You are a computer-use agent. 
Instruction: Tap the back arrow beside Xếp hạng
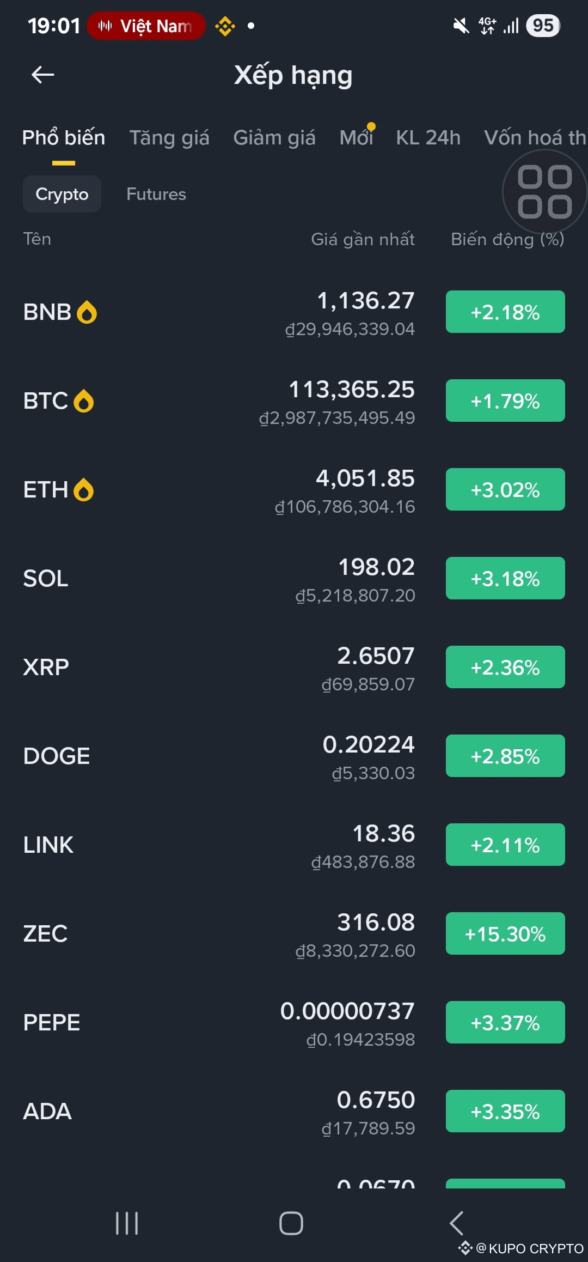[x=43, y=75]
